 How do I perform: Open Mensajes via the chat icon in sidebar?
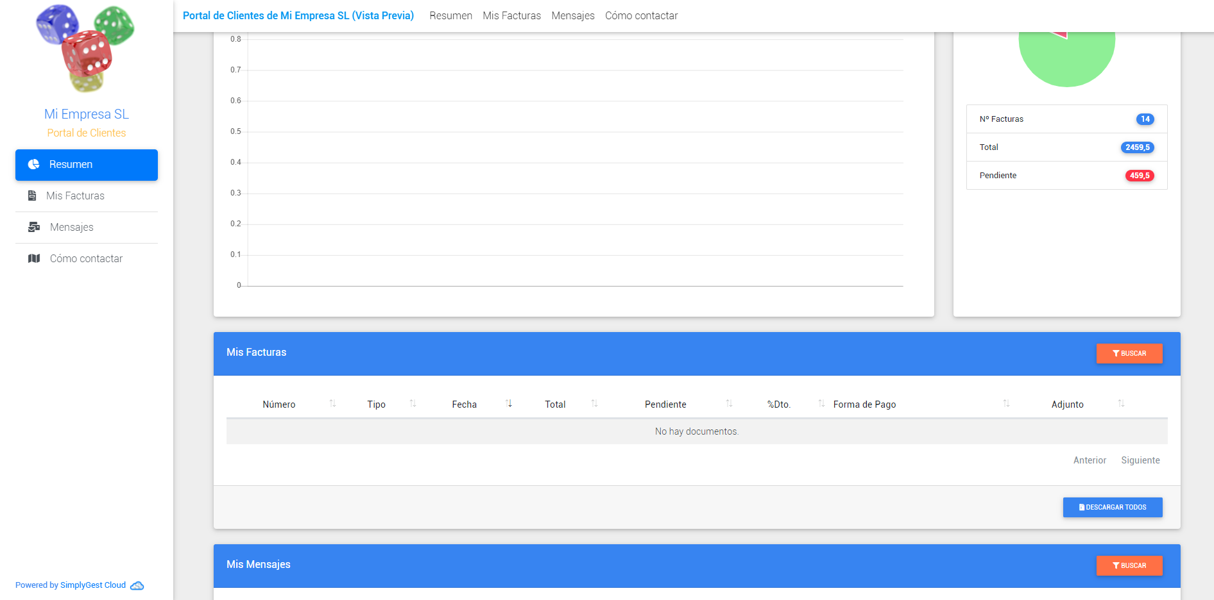[33, 227]
